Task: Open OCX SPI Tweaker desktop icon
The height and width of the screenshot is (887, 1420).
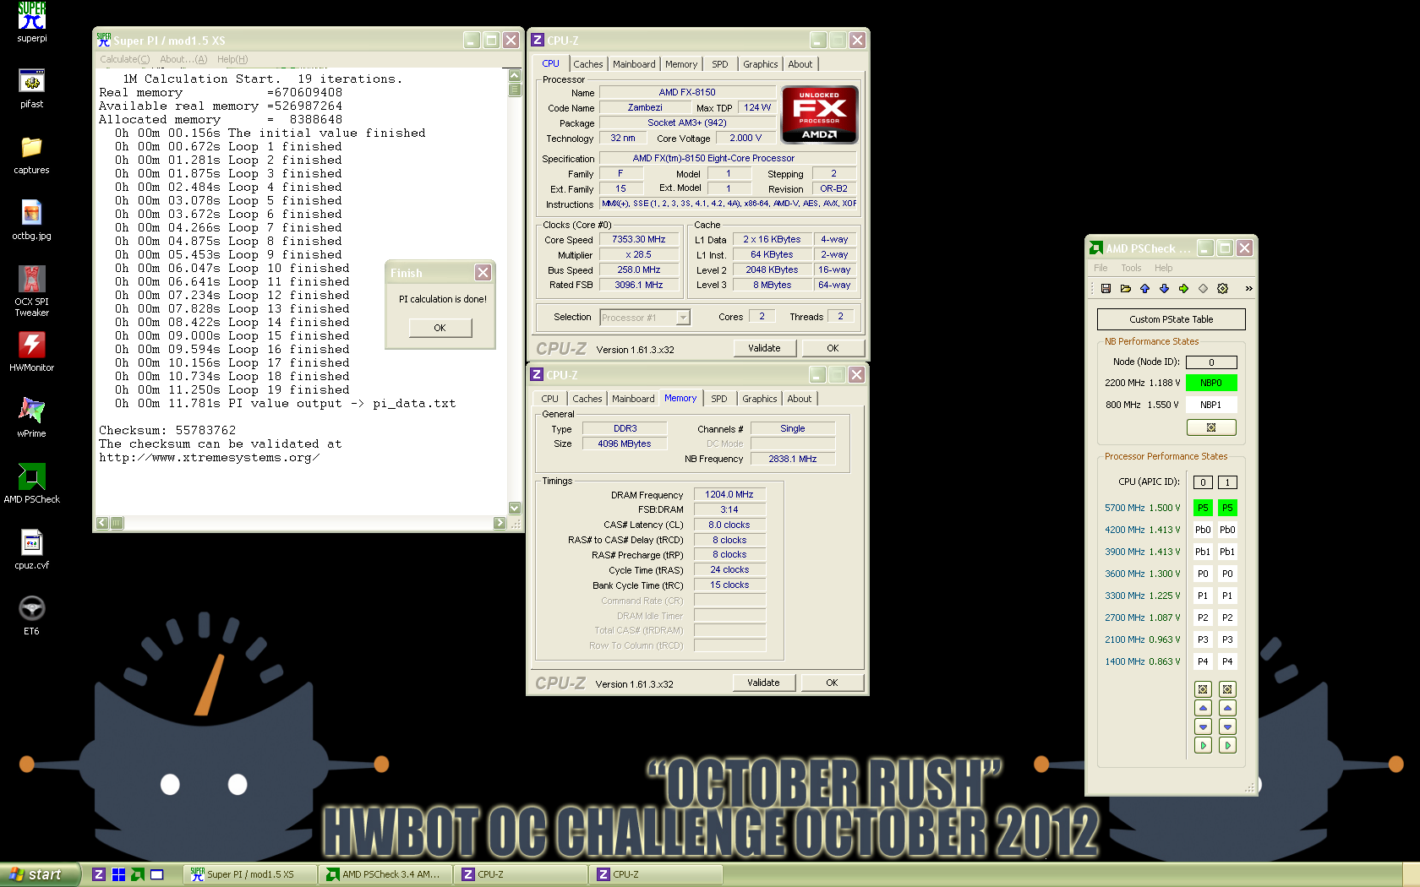Action: click(32, 291)
